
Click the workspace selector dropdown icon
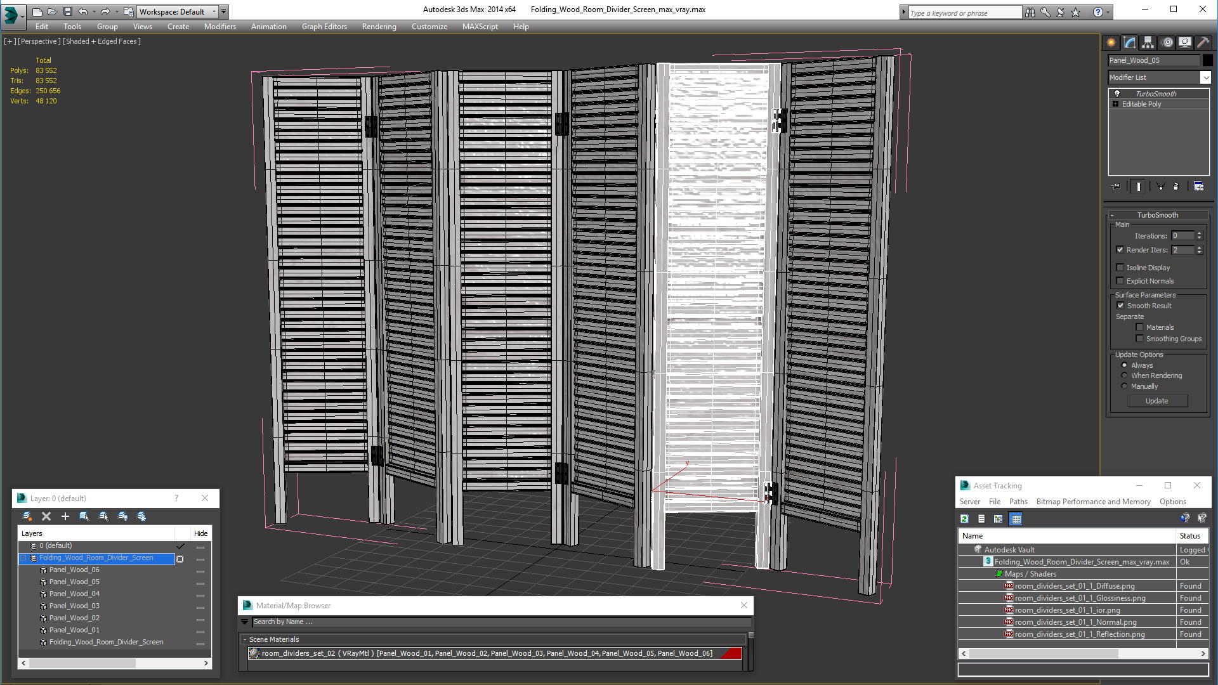pyautogui.click(x=225, y=11)
